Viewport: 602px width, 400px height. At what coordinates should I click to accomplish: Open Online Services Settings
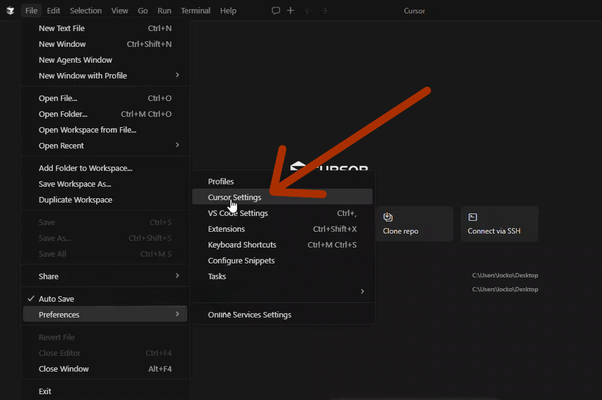pyautogui.click(x=282, y=315)
